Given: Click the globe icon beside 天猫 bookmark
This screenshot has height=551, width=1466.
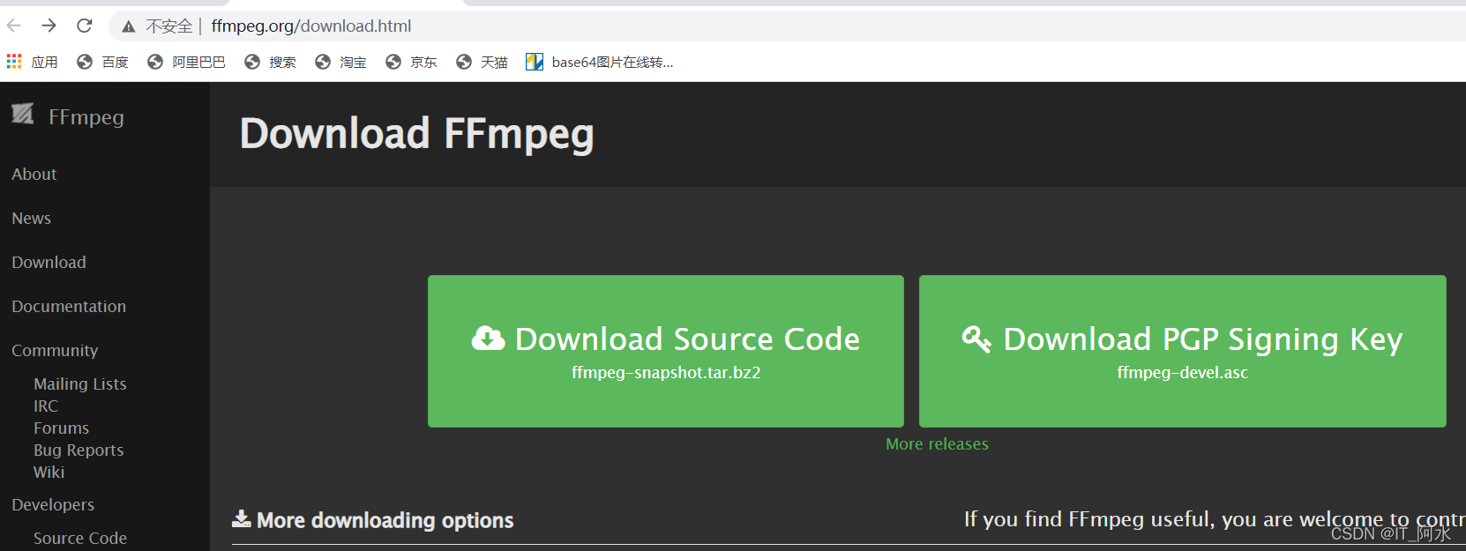Looking at the screenshot, I should pos(464,62).
